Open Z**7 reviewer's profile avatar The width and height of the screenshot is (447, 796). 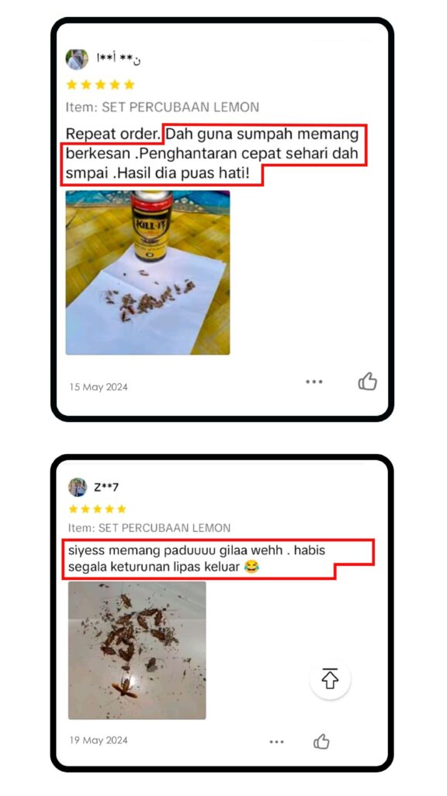tap(78, 487)
